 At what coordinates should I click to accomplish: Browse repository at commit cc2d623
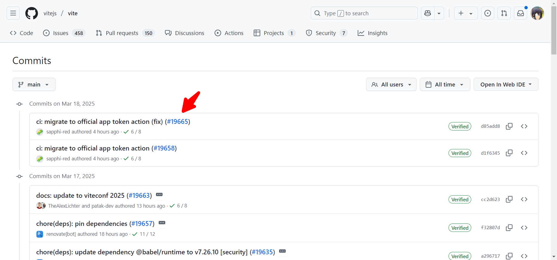point(524,199)
